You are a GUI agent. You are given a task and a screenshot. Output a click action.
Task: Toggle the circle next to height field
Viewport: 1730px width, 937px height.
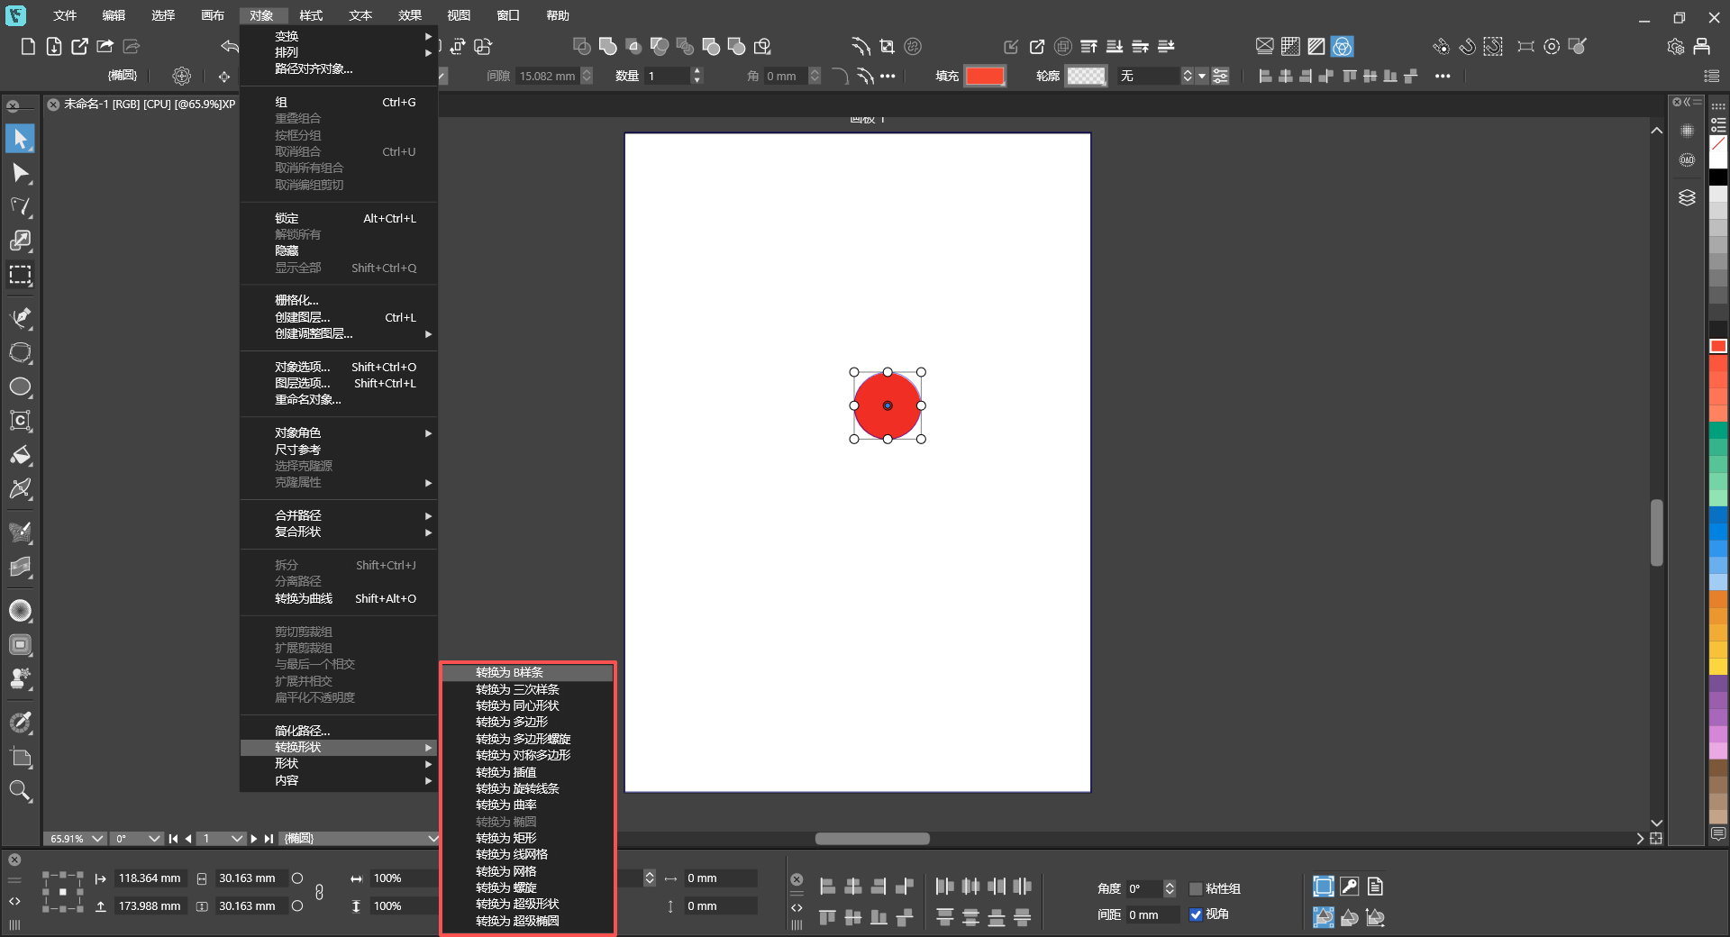297,906
